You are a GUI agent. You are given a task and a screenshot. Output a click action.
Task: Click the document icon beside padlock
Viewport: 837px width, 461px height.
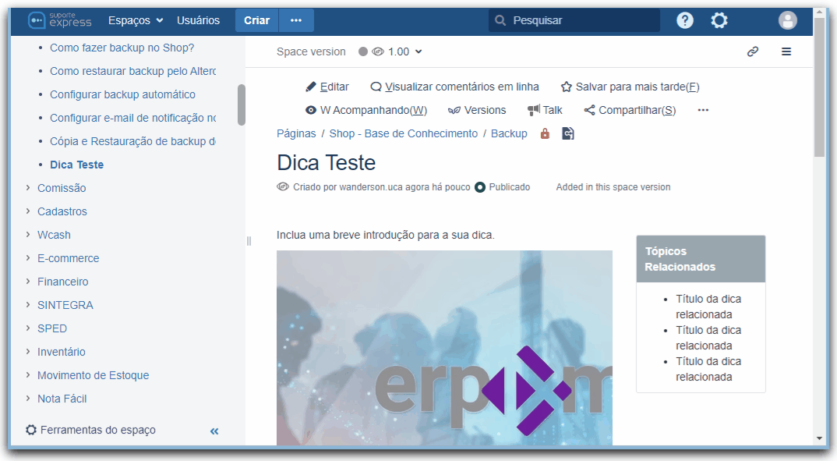568,133
